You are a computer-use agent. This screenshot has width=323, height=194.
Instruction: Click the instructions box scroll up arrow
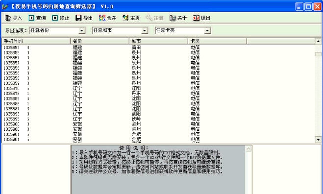click(248, 148)
